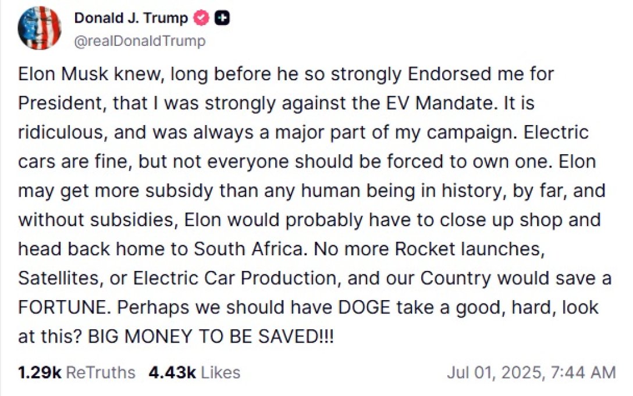View the 1.29k ReTruths list
Viewport: 633px width, 396px height.
(77, 372)
